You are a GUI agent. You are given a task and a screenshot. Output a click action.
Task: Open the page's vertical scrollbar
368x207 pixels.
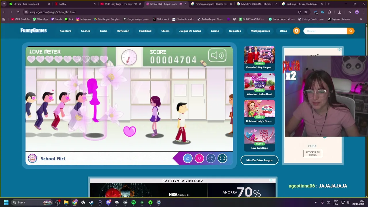pyautogui.click(x=367, y=110)
